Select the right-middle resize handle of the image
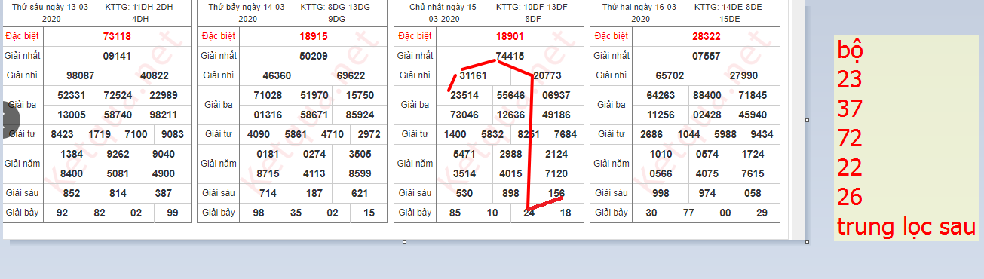This screenshot has width=984, height=279. [808, 120]
